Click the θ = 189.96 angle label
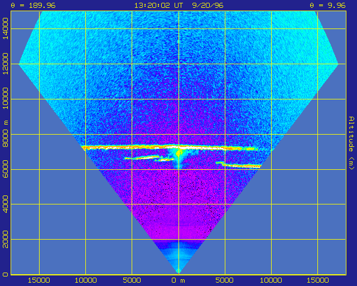 tap(33, 6)
